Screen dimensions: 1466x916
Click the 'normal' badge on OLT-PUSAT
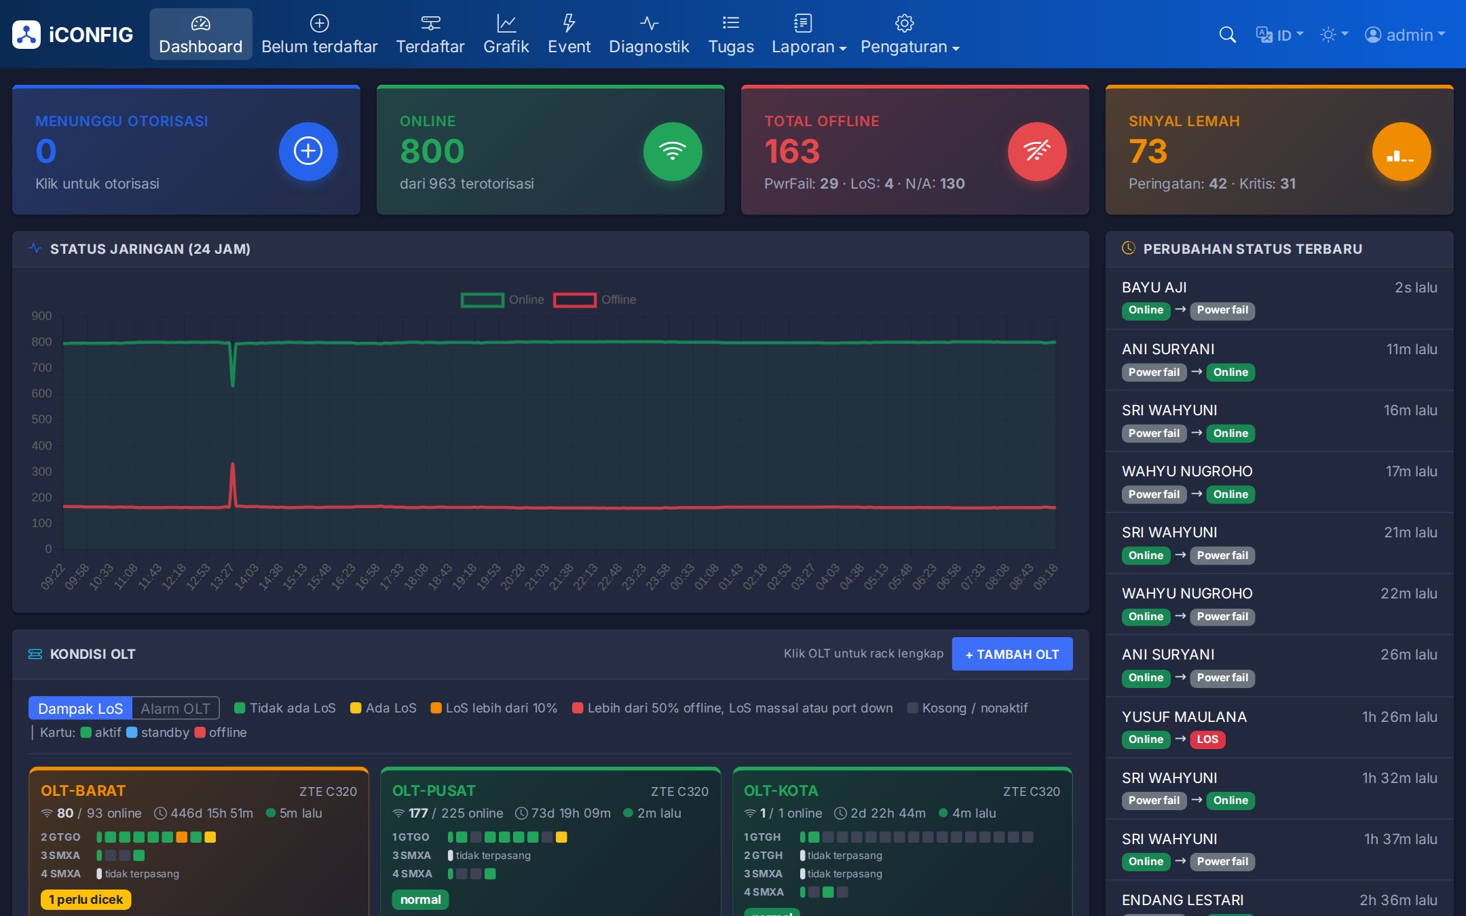pyautogui.click(x=420, y=900)
